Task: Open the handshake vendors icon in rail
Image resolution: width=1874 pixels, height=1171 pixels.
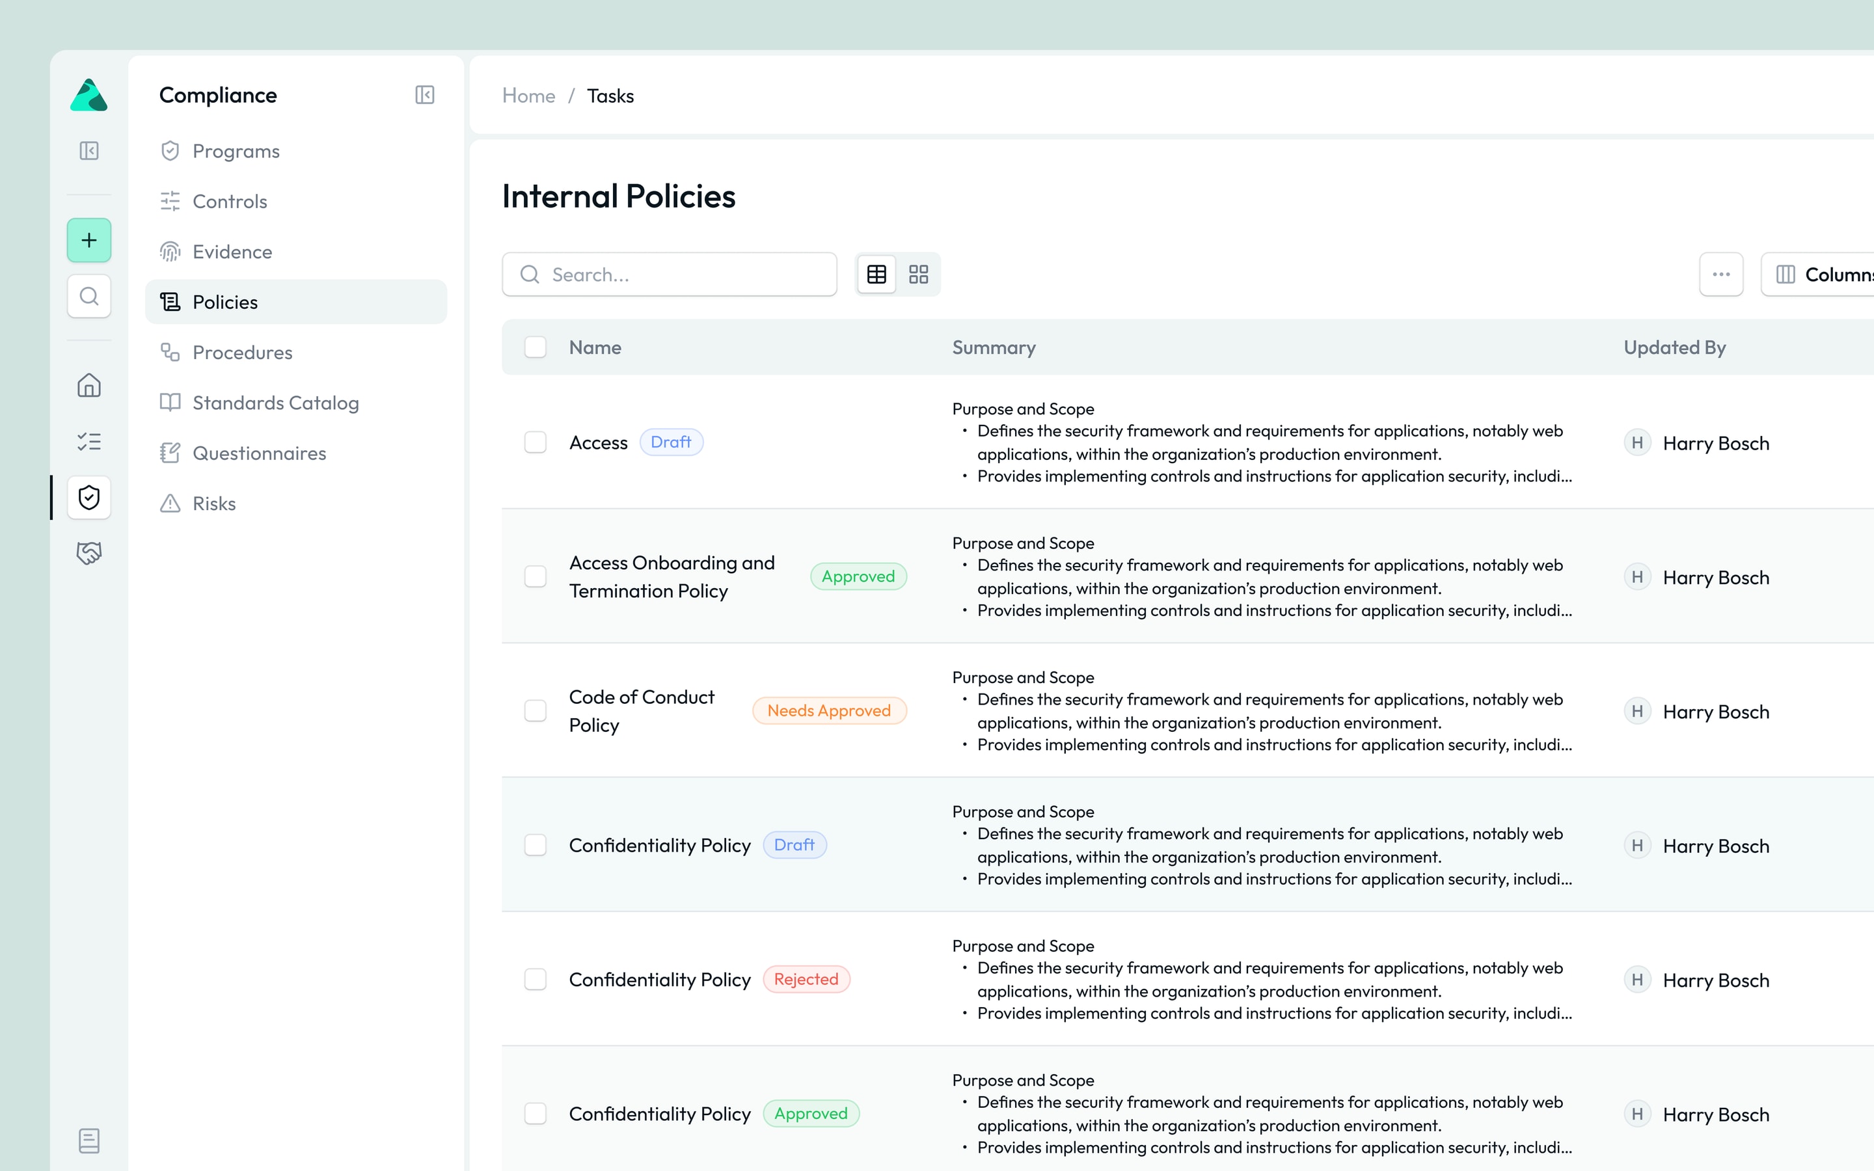Action: [x=89, y=553]
